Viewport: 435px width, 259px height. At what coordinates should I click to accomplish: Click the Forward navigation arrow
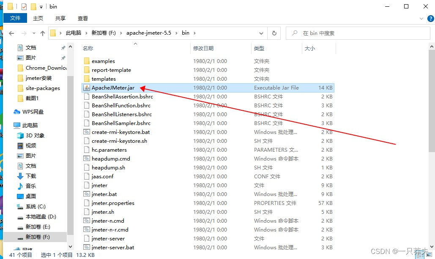pos(24,33)
